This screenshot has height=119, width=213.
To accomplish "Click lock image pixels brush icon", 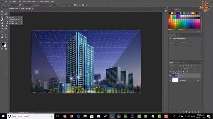I will point(176,72).
